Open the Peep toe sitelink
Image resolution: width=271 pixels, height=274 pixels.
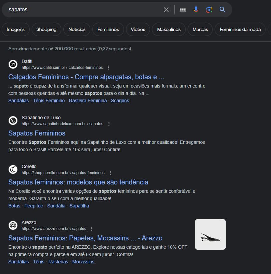point(34,206)
